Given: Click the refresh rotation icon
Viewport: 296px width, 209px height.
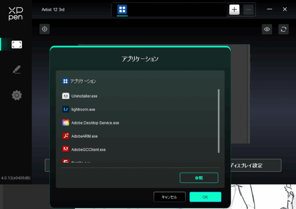Looking at the screenshot, I should tap(284, 29).
